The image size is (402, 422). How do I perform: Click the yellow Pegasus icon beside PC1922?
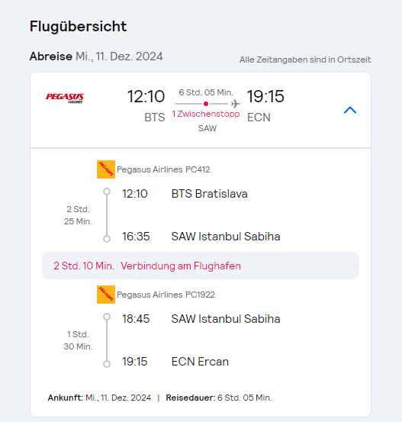coord(106,295)
